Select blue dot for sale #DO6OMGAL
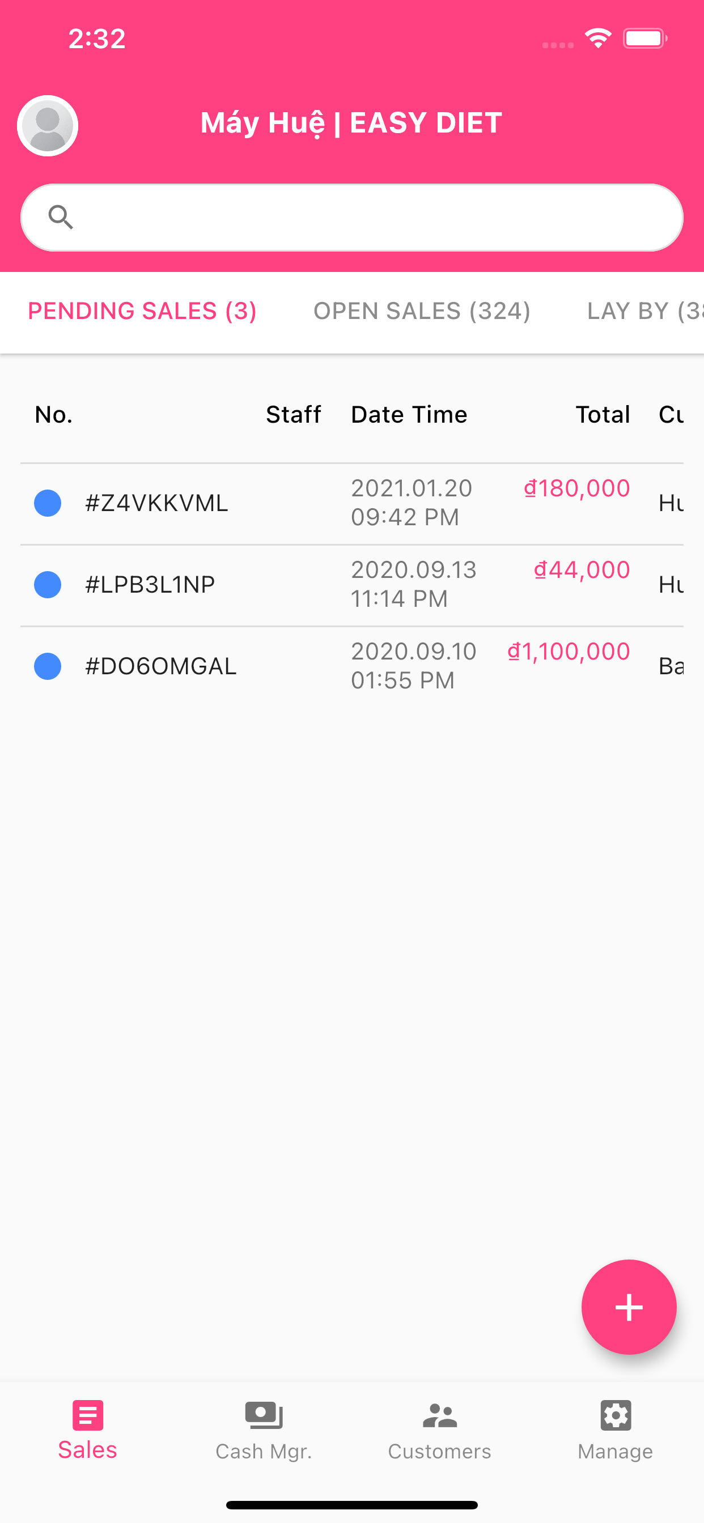The width and height of the screenshot is (704, 1523). click(x=48, y=666)
